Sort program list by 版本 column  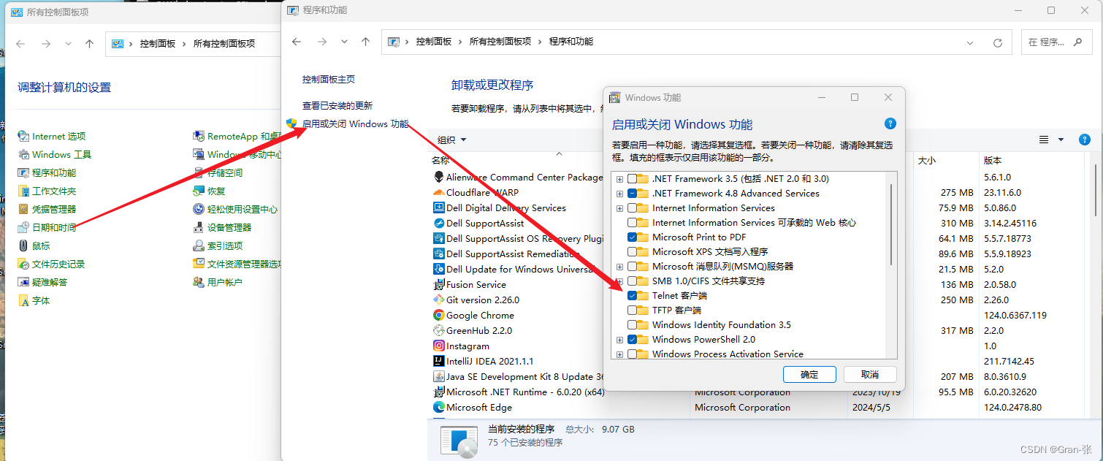click(x=993, y=160)
